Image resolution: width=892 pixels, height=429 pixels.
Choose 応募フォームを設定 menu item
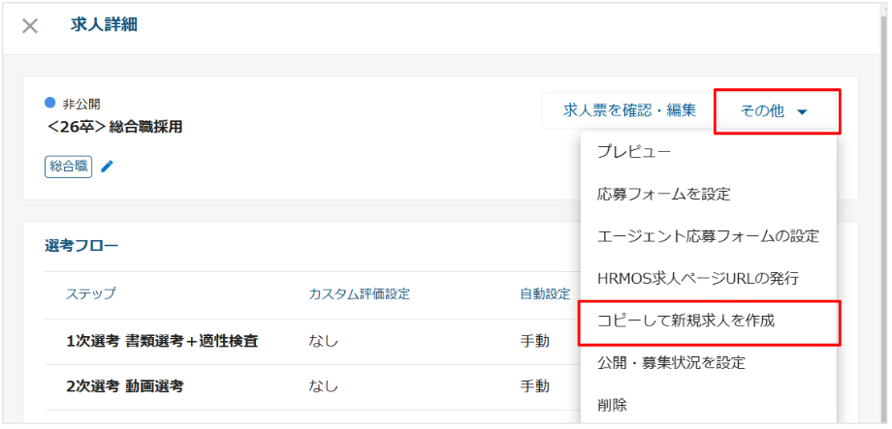pyautogui.click(x=663, y=194)
